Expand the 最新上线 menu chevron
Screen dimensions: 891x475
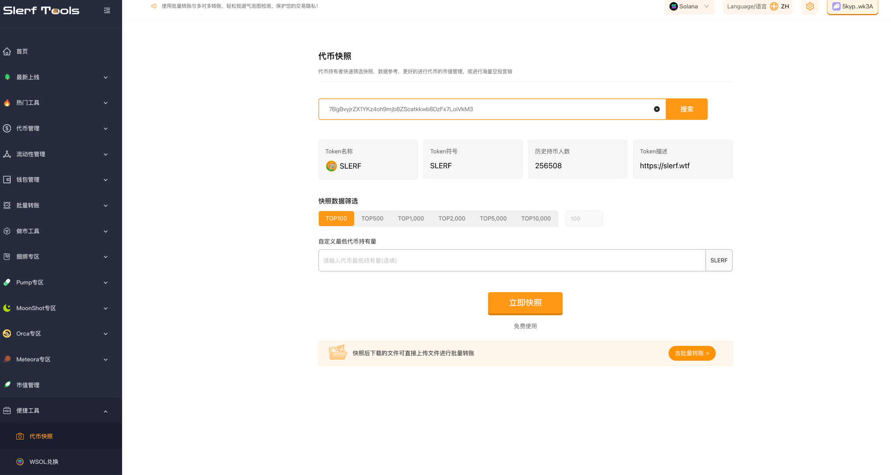[106, 77]
